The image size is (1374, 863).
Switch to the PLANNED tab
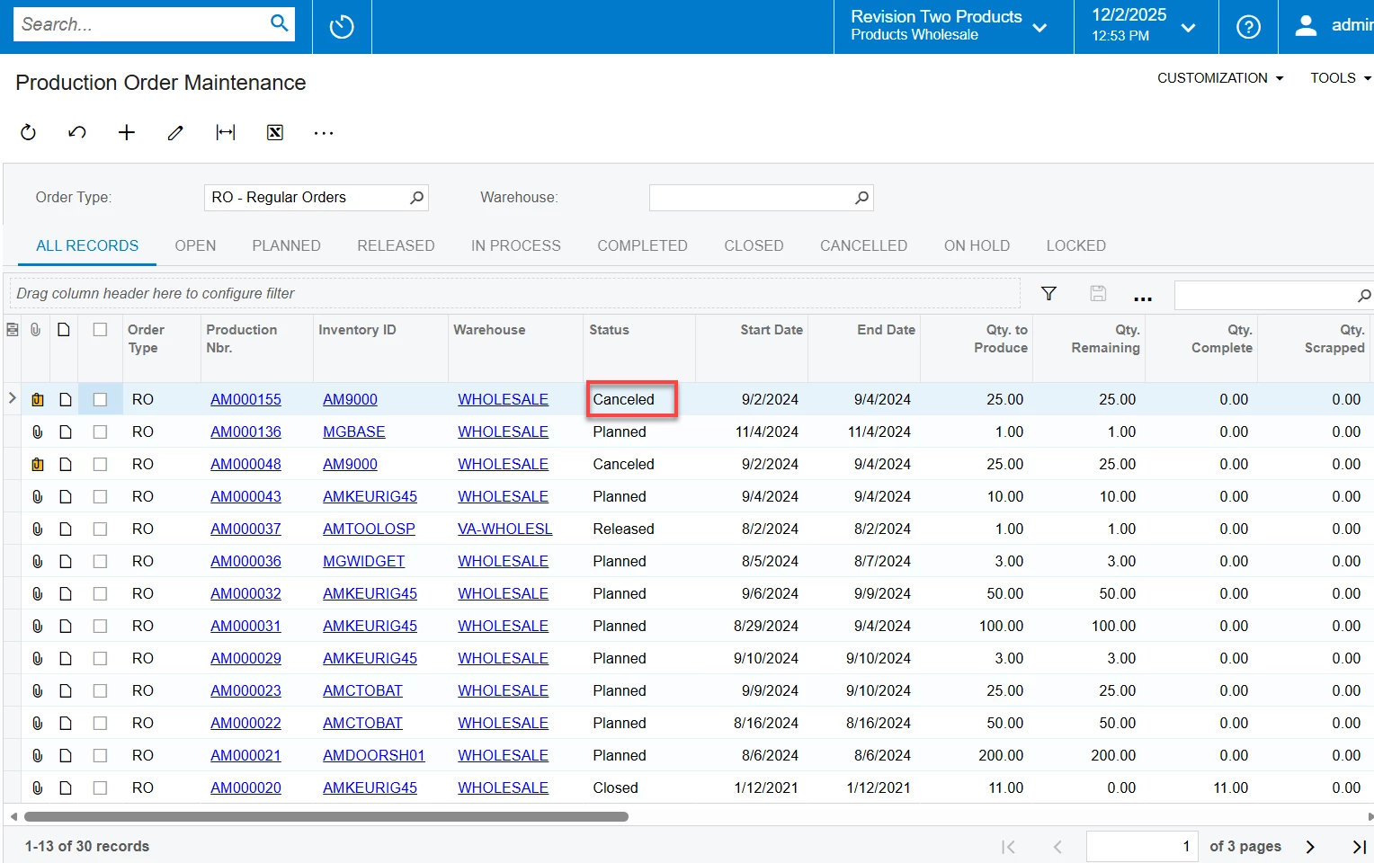click(x=286, y=245)
